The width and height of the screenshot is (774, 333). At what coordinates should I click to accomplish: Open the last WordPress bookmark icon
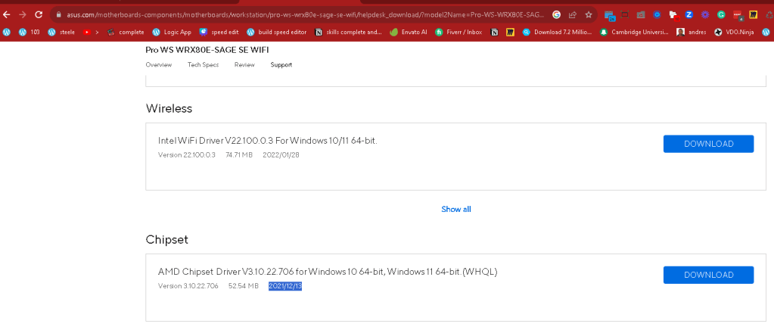766,32
